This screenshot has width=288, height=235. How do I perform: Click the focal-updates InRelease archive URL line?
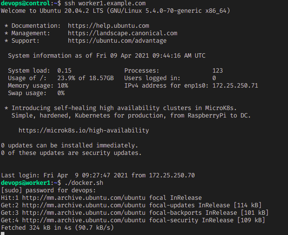click(x=131, y=205)
